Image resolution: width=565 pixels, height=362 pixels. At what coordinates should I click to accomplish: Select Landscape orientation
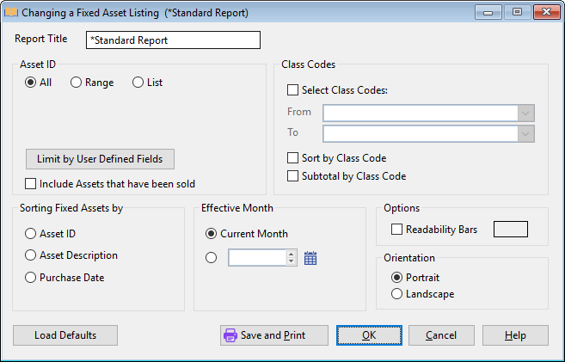click(x=396, y=294)
